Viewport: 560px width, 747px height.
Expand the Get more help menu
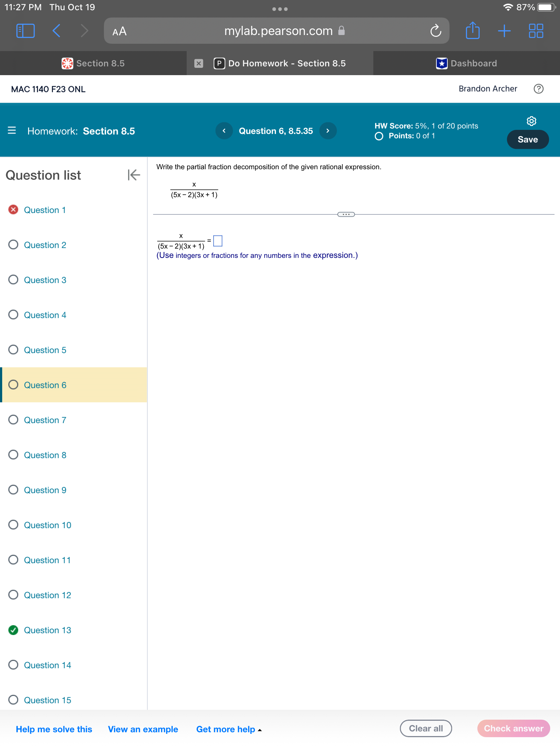click(229, 729)
